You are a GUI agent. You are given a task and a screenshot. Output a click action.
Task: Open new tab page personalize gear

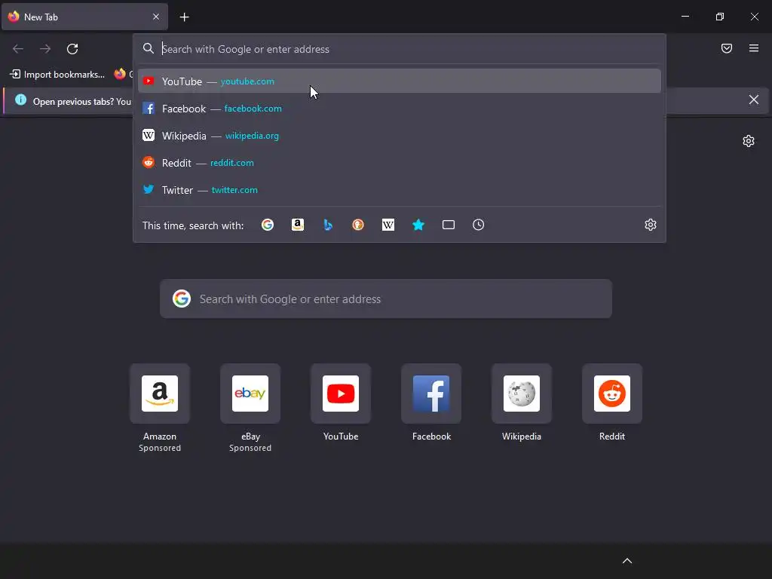[749, 141]
